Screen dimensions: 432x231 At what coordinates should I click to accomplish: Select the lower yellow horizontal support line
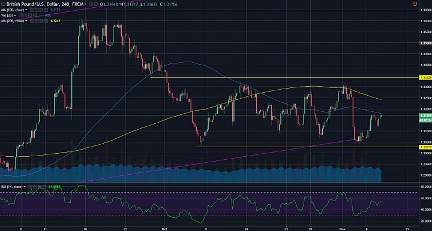[307, 147]
